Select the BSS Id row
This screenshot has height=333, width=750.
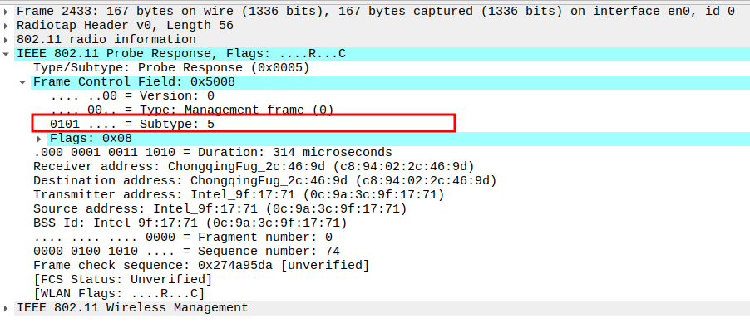190,223
